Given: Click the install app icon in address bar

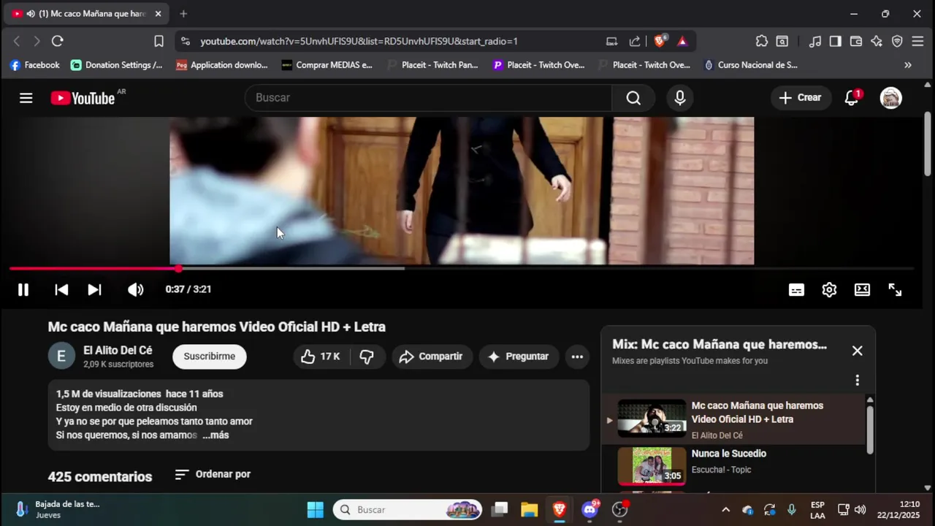Looking at the screenshot, I should tap(612, 42).
